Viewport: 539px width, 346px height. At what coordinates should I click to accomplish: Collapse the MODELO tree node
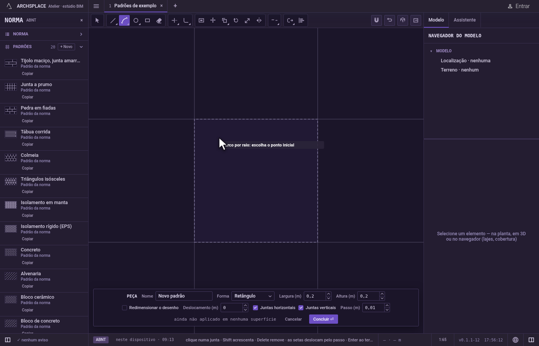tap(431, 51)
